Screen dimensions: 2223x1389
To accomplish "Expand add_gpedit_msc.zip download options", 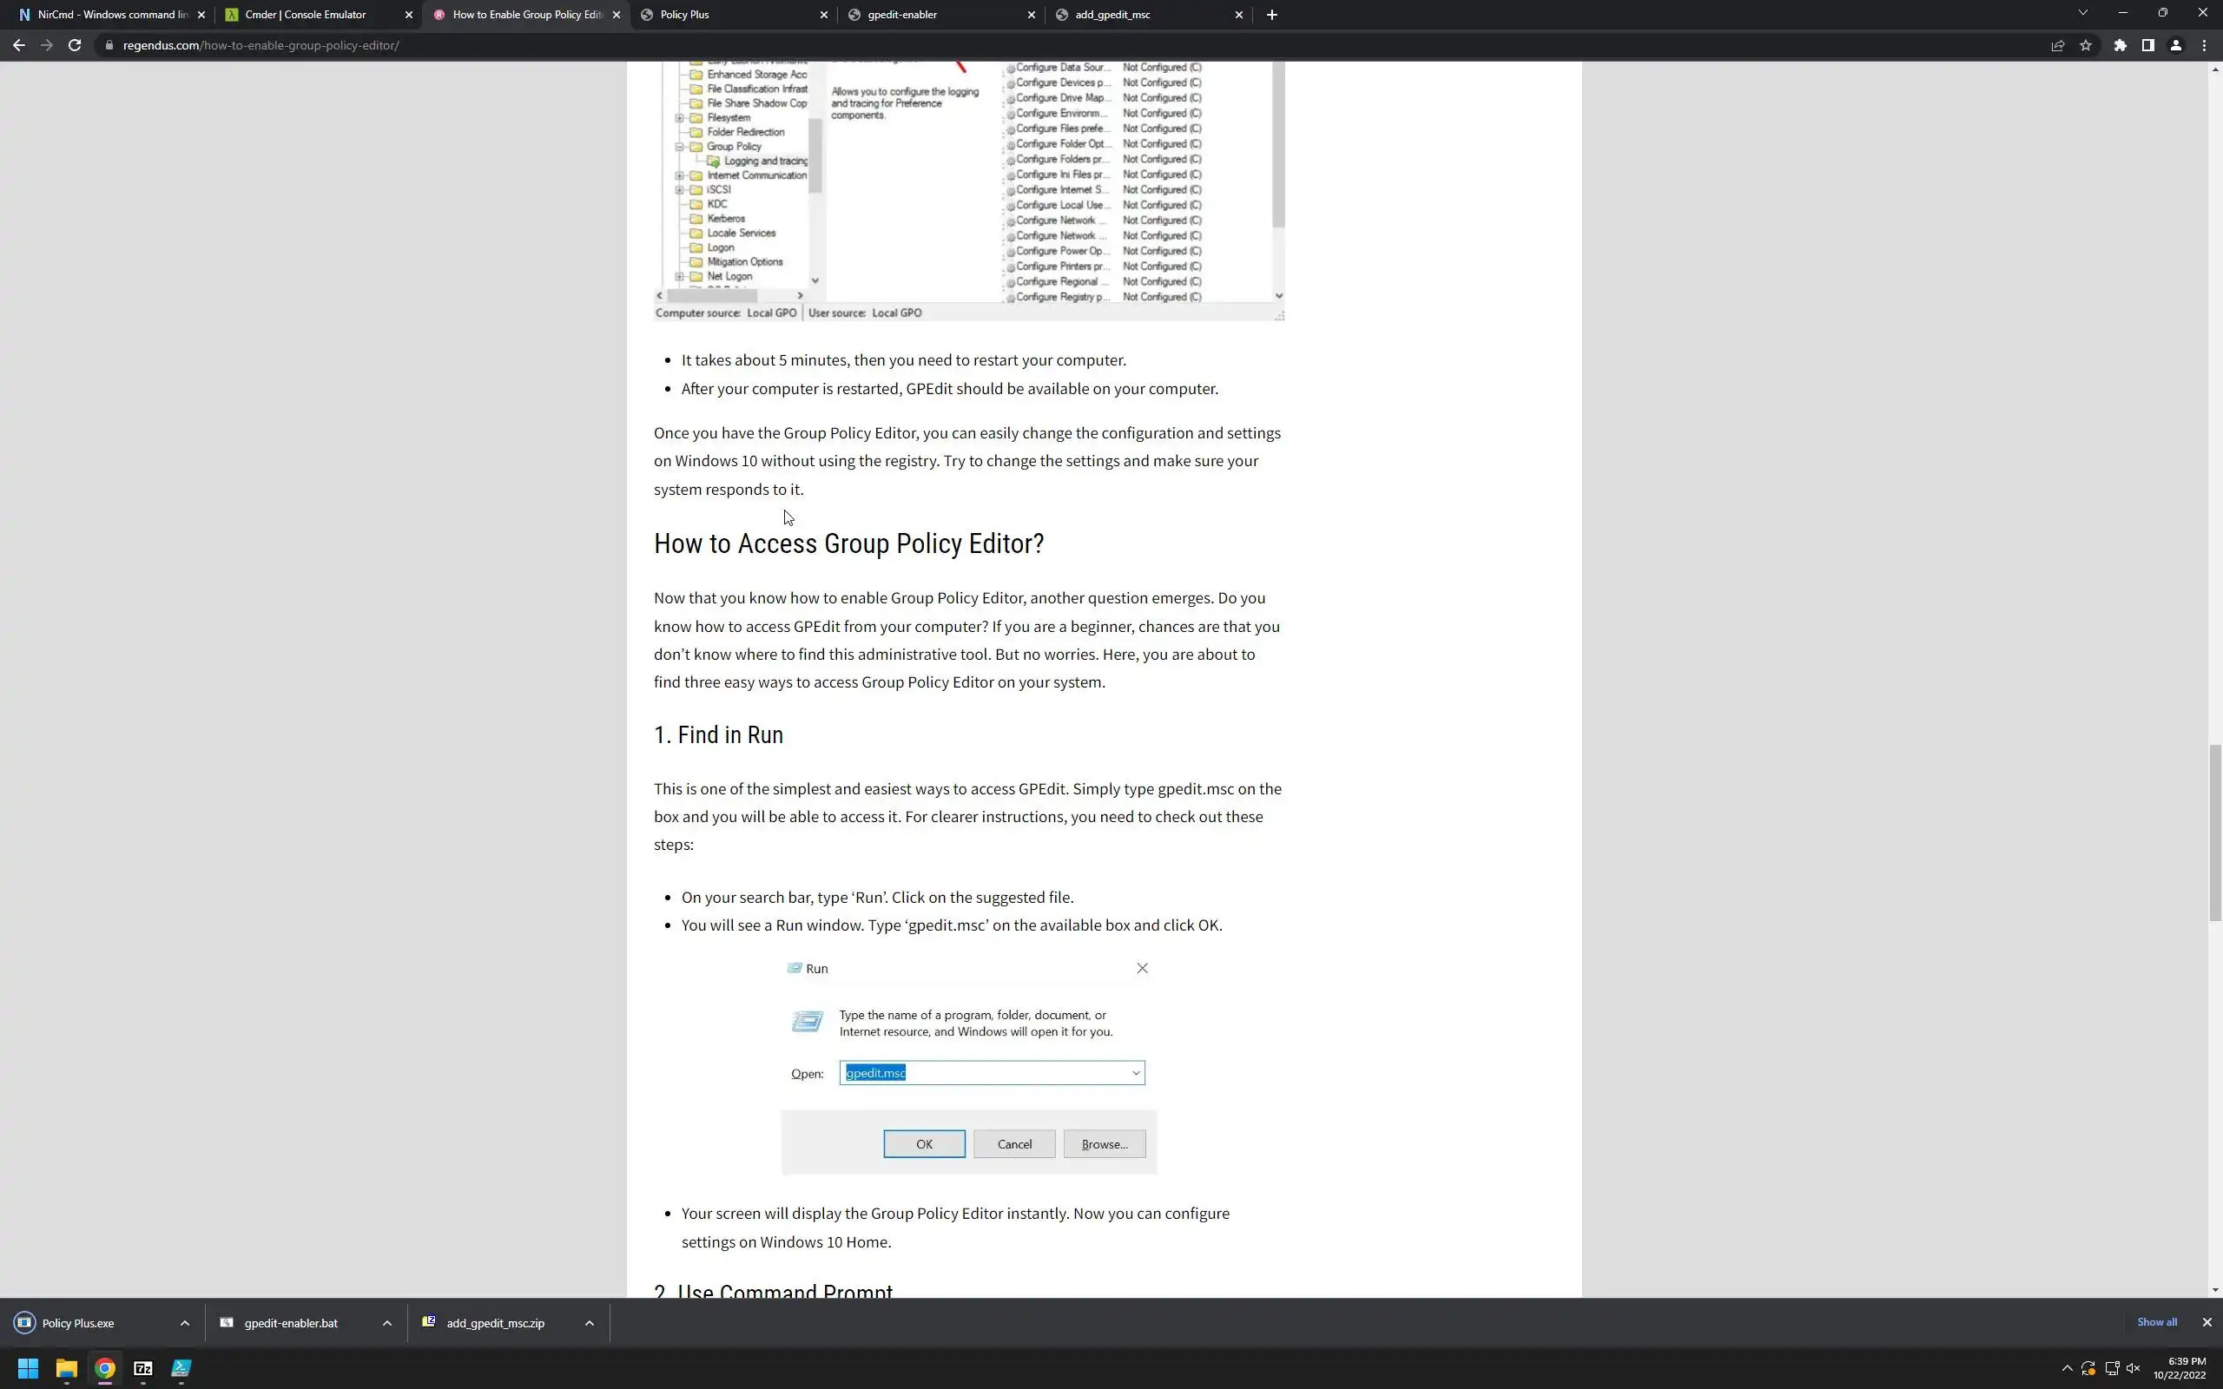I will [589, 1323].
